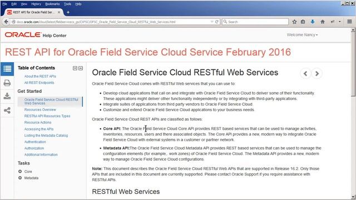This screenshot has width=356, height=200.
Task: Open browser downloads arrow icon
Action: (313, 22)
